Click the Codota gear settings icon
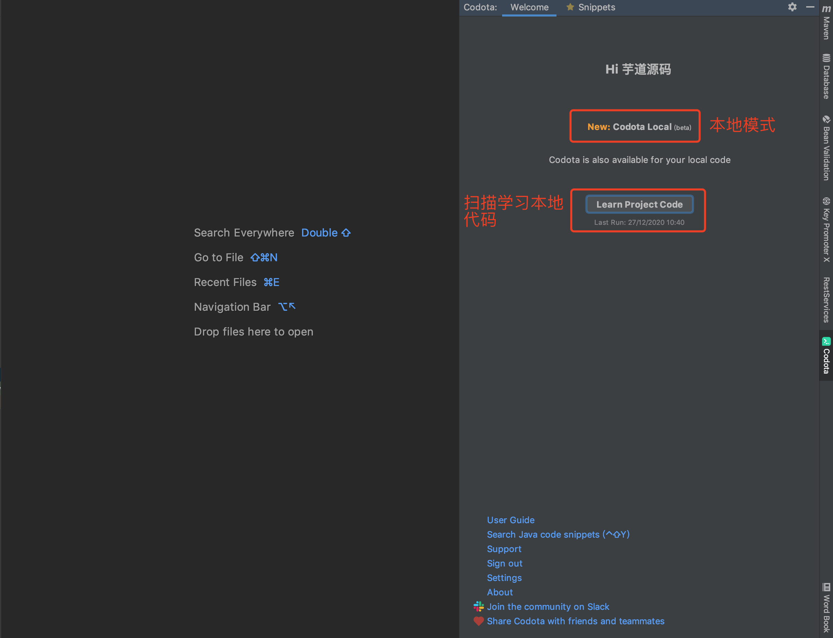Image resolution: width=833 pixels, height=638 pixels. (x=792, y=7)
